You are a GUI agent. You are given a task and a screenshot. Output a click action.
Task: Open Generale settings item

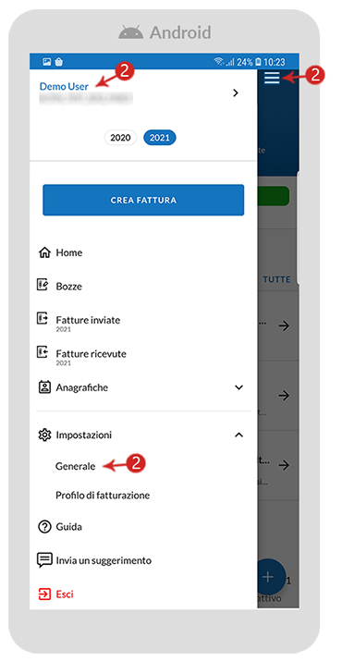(x=75, y=466)
